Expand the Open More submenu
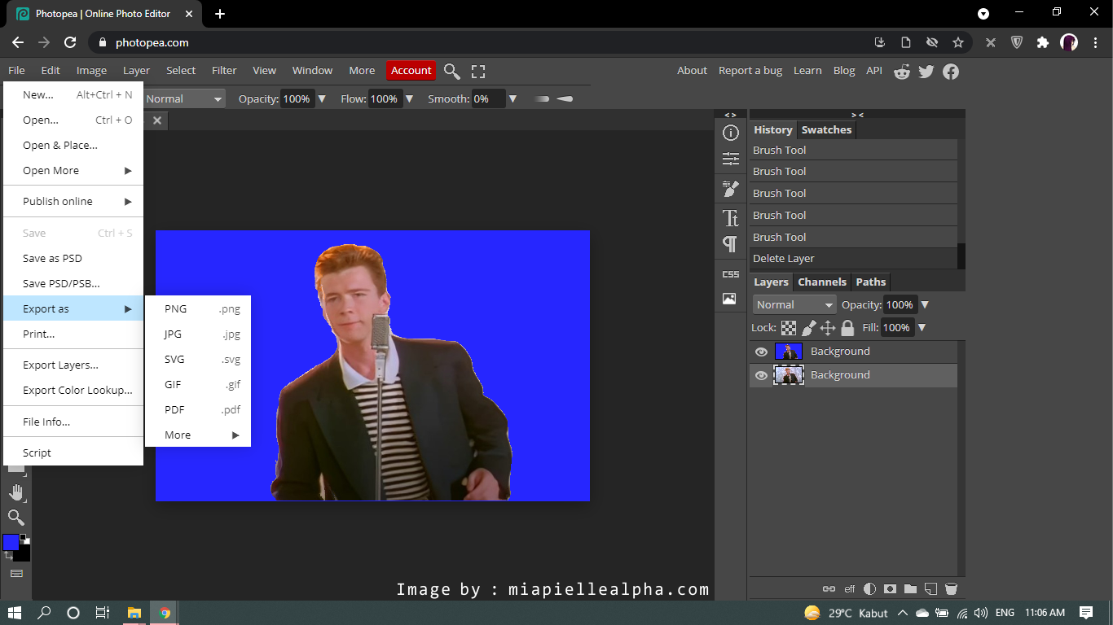 [x=73, y=171]
